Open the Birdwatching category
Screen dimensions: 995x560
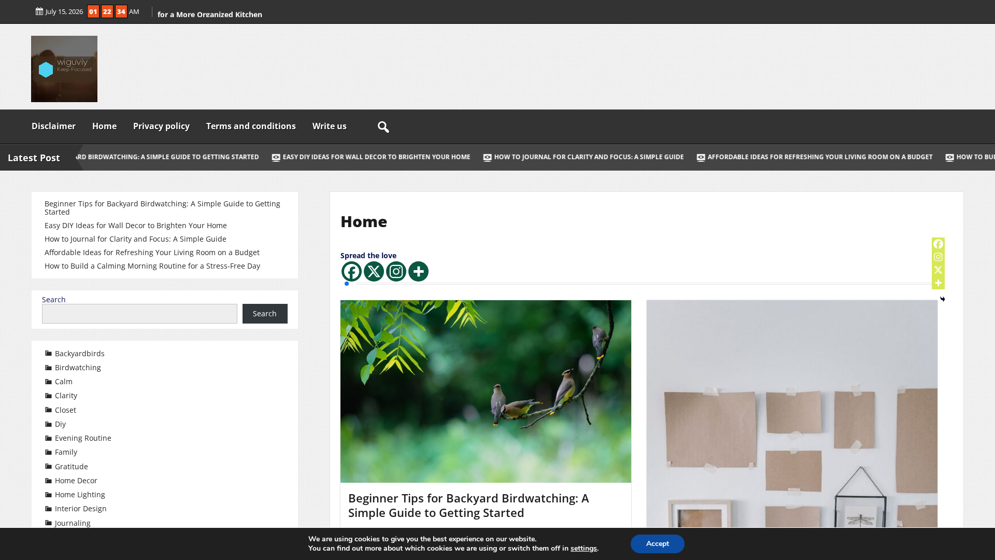(78, 368)
